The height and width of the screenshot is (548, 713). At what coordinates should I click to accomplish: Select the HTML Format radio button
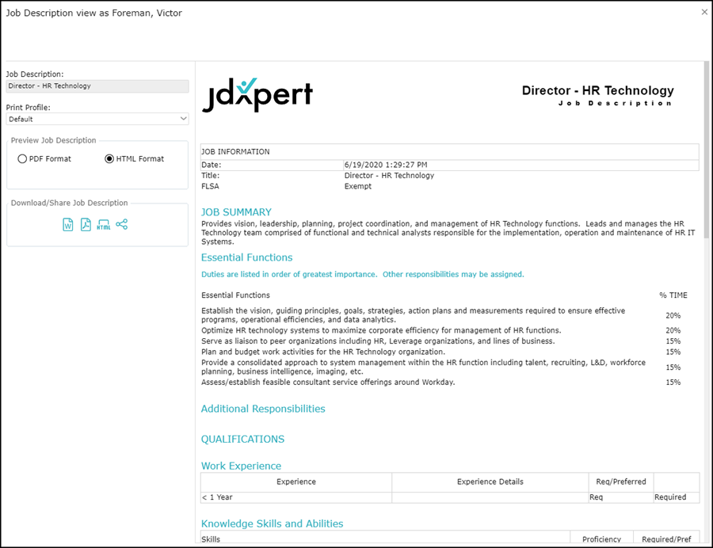[x=109, y=159]
